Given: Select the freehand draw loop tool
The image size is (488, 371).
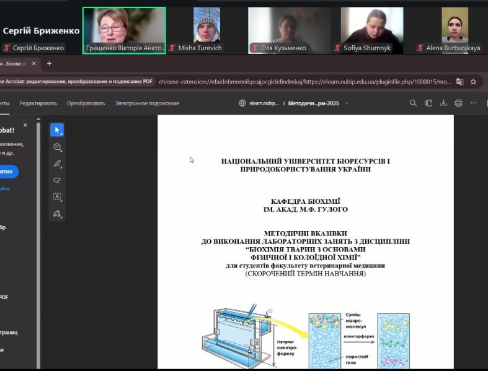Looking at the screenshot, I should (x=57, y=180).
